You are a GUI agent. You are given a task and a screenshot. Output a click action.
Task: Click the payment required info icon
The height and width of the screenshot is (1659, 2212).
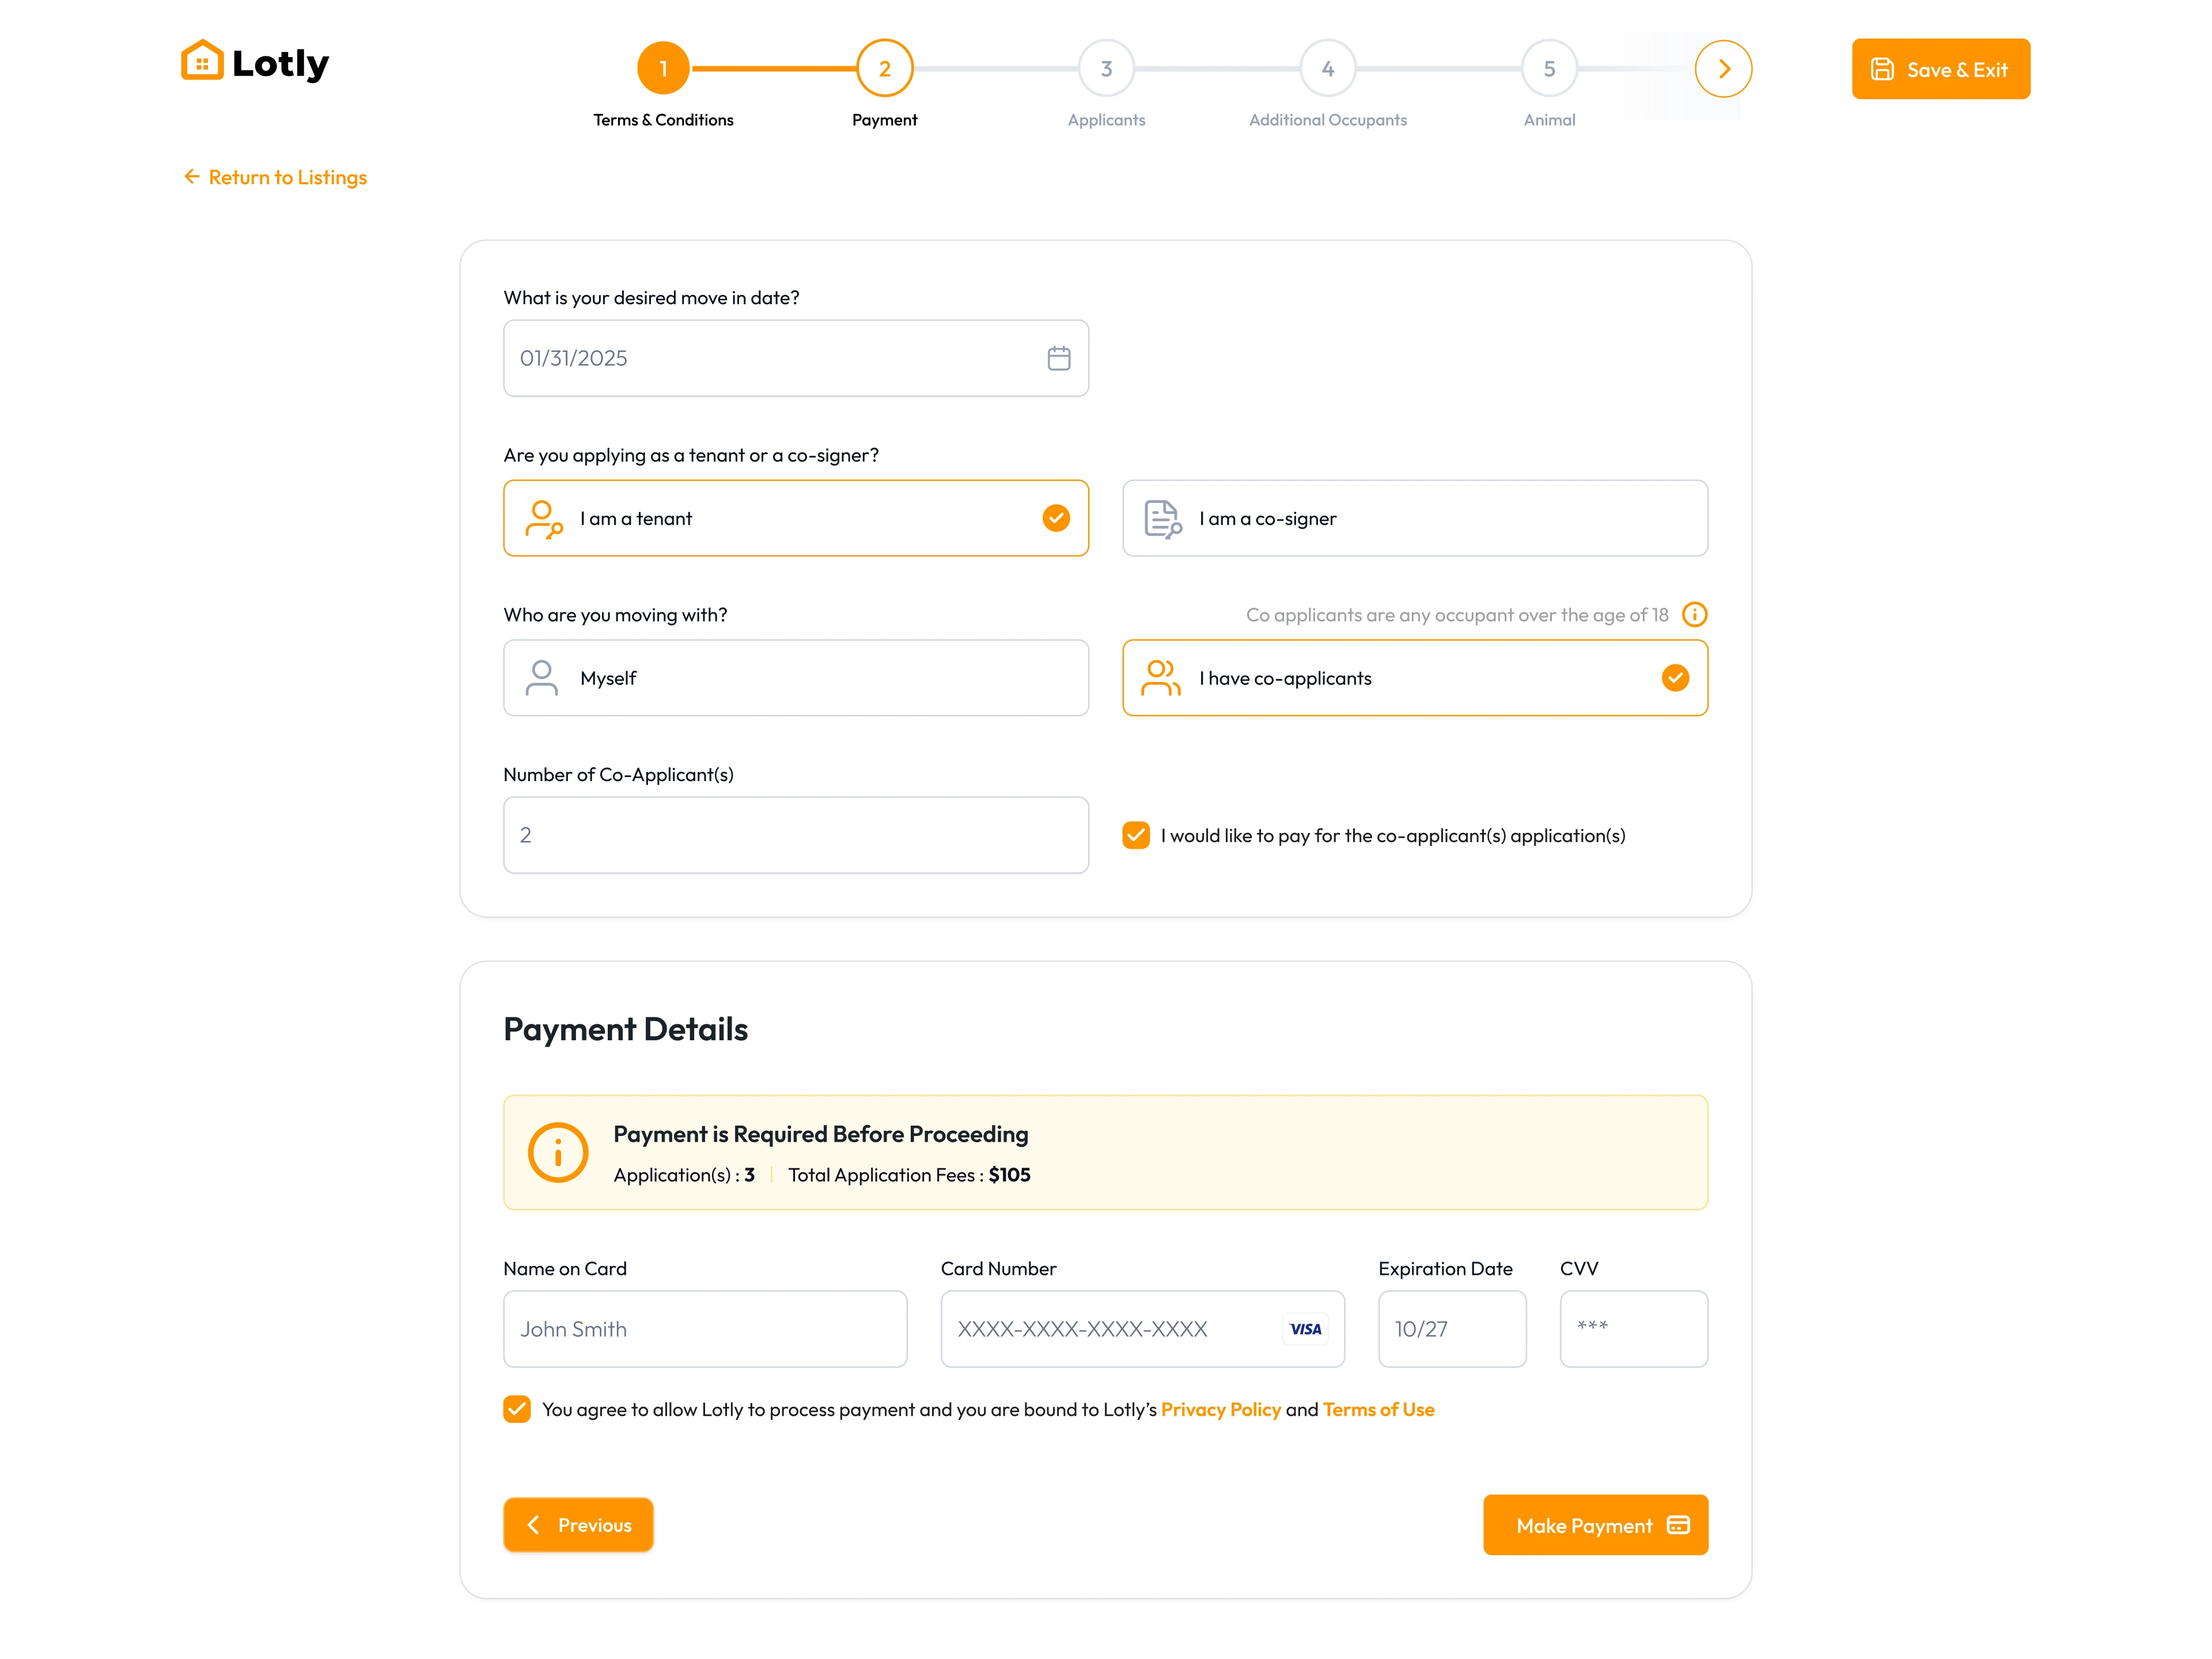(558, 1152)
